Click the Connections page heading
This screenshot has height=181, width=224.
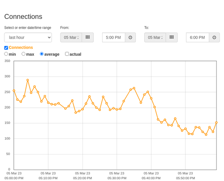click(x=23, y=17)
